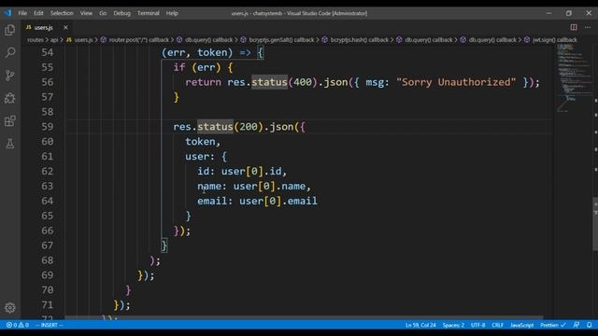Click the -- INSERT -- vim mode indicator
Screen dimensions: 598x336
pyautogui.click(x=50, y=325)
